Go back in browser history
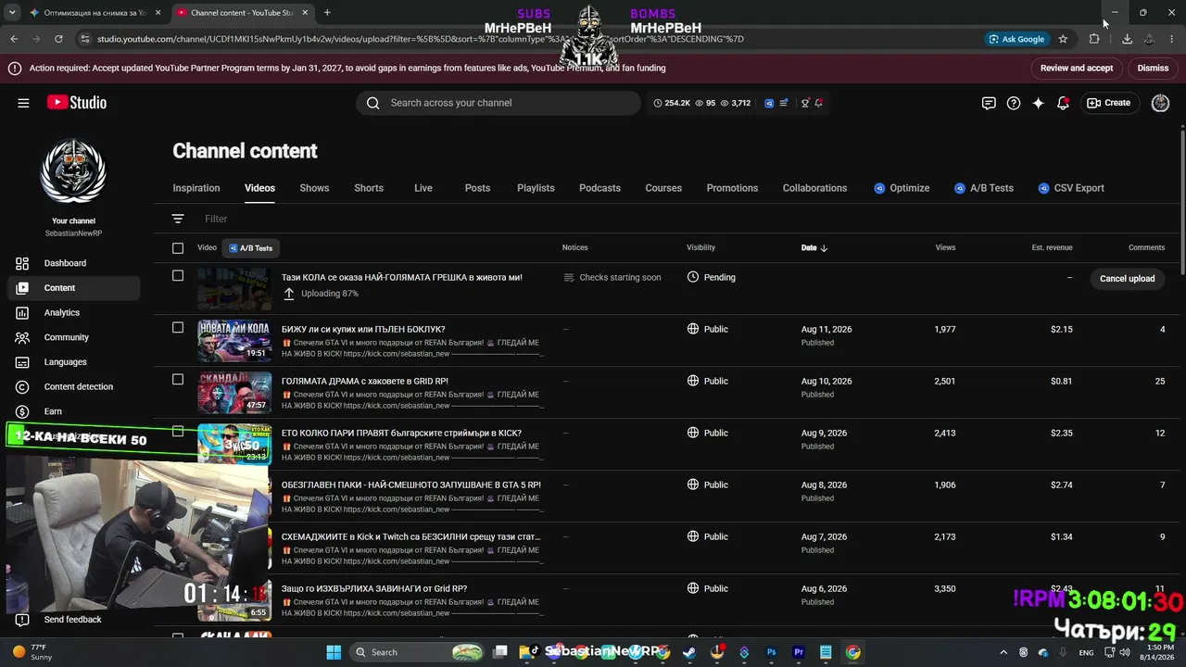The width and height of the screenshot is (1186, 667). click(x=14, y=39)
